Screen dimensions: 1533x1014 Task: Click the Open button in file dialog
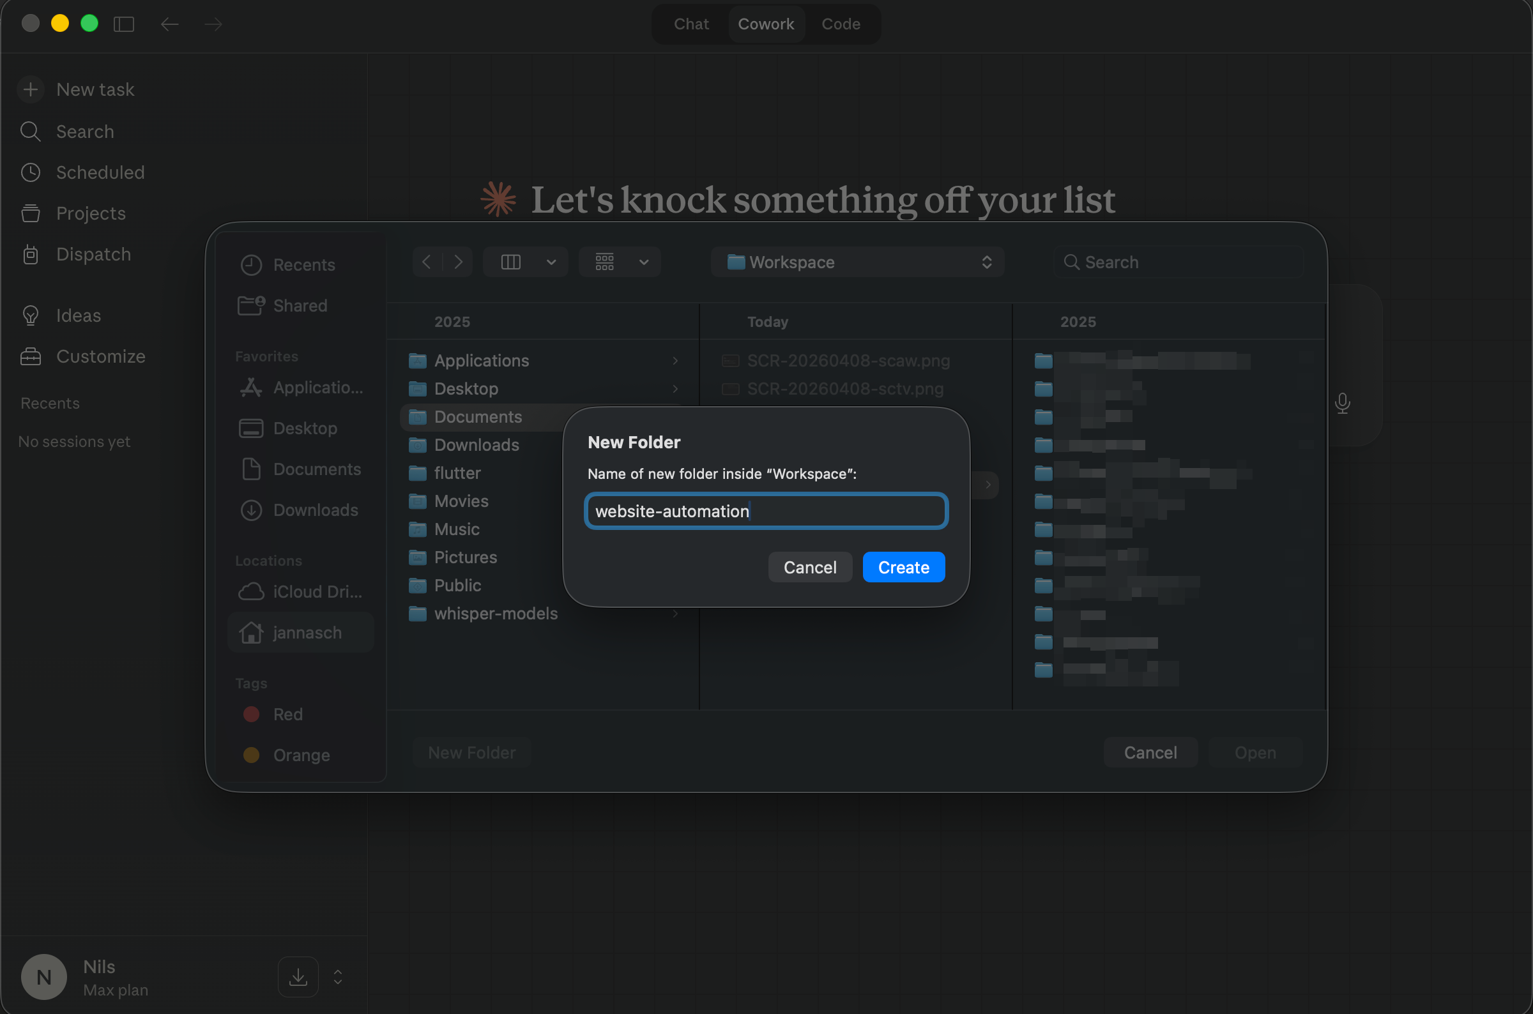(1255, 752)
